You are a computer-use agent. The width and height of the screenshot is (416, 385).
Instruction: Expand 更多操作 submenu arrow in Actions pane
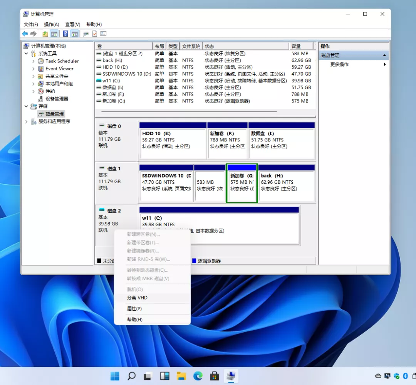click(384, 64)
